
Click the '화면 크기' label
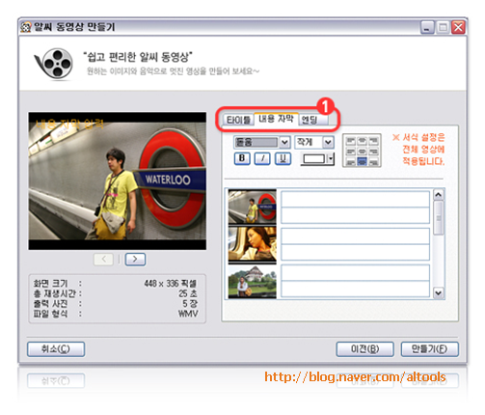[50, 284]
